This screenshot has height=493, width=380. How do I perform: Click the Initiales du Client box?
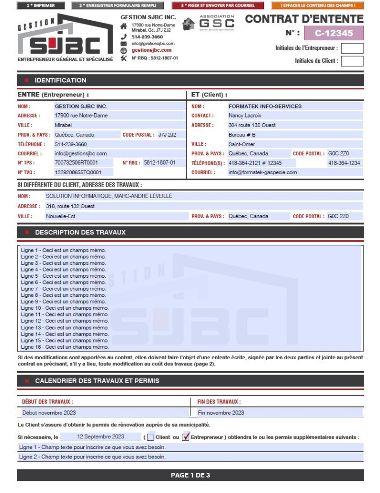coord(352,61)
